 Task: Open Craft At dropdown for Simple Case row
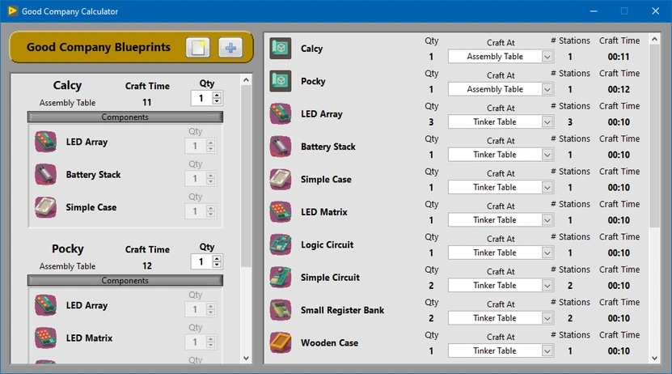(x=547, y=188)
